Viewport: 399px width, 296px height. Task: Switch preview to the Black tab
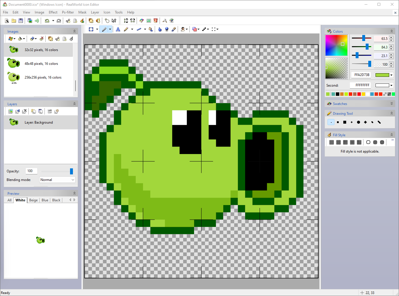click(x=56, y=200)
